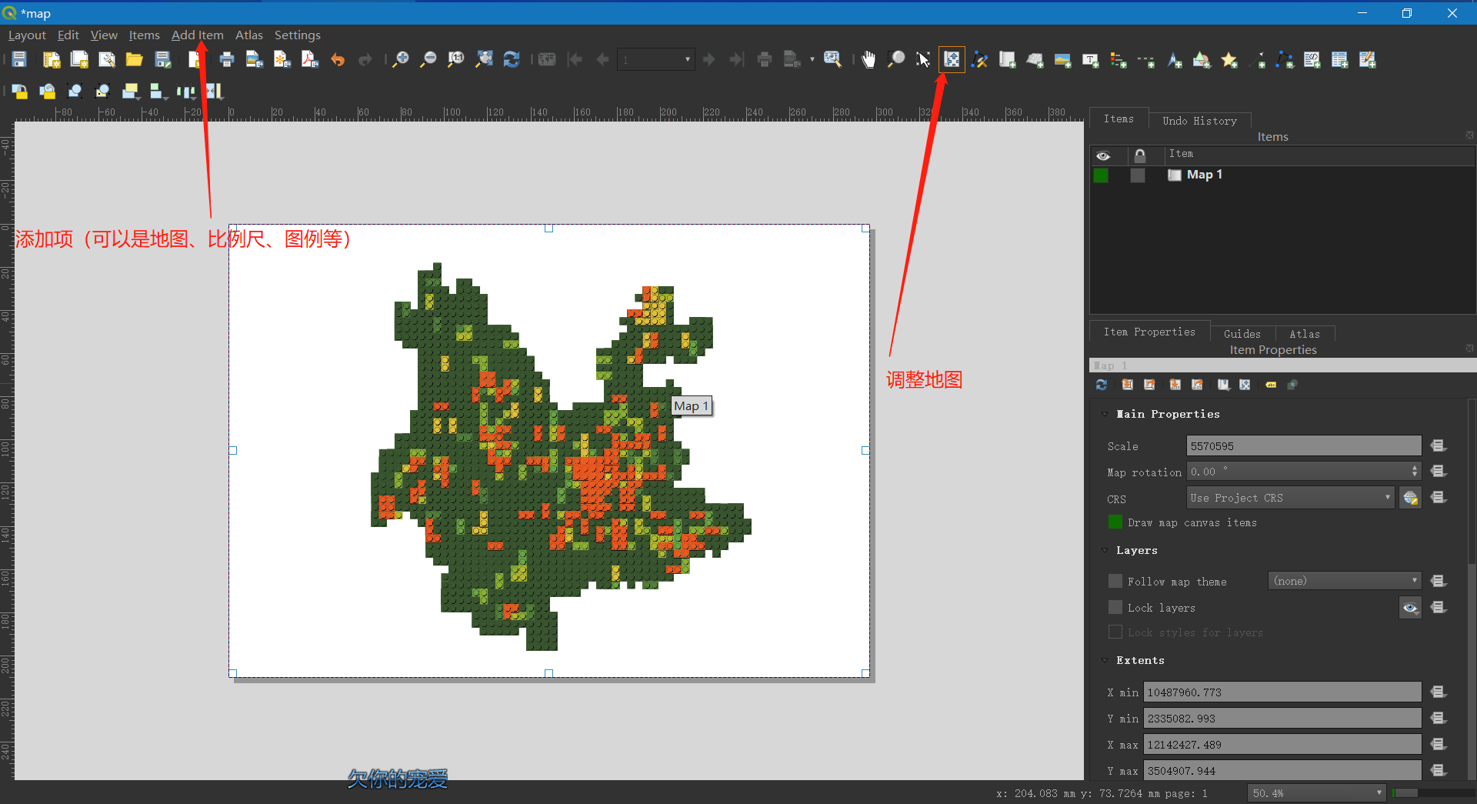Lock selected items with the padlock icon

coord(19,92)
